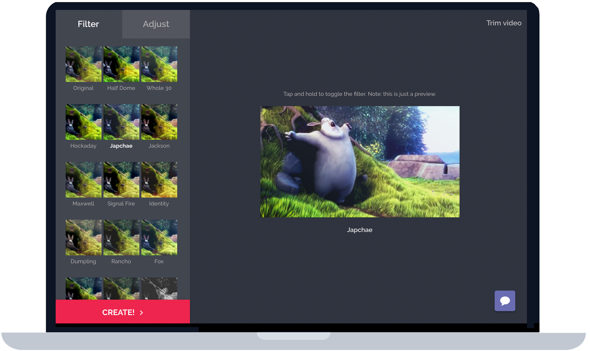Select the Original filter thumbnail
This screenshot has height=351, width=590.
[83, 64]
